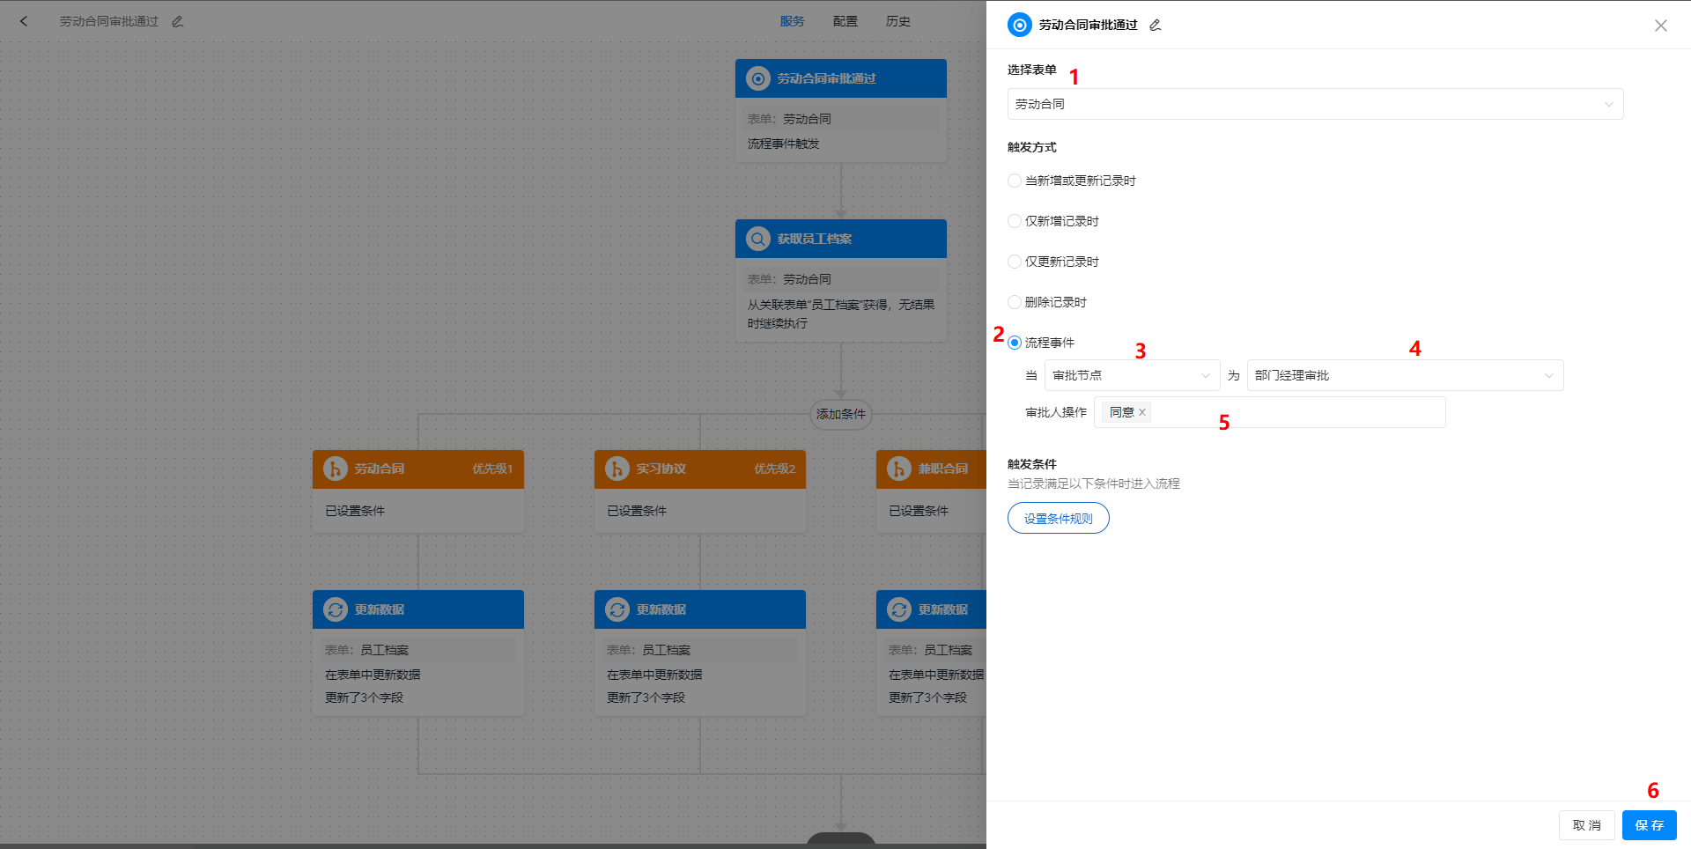Click the orange icon on 实习协议 branch node

[617, 469]
